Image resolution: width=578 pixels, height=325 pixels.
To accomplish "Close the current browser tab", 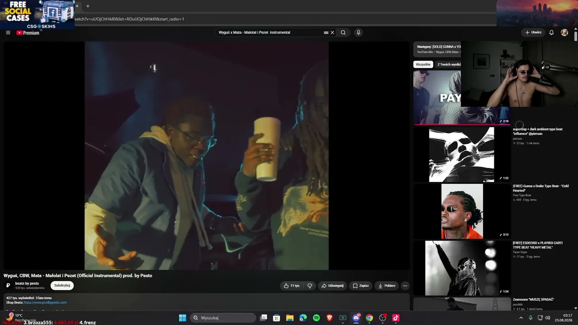I will 77,6.
